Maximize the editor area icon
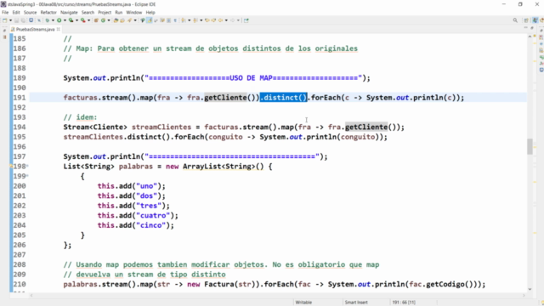 coord(532,28)
